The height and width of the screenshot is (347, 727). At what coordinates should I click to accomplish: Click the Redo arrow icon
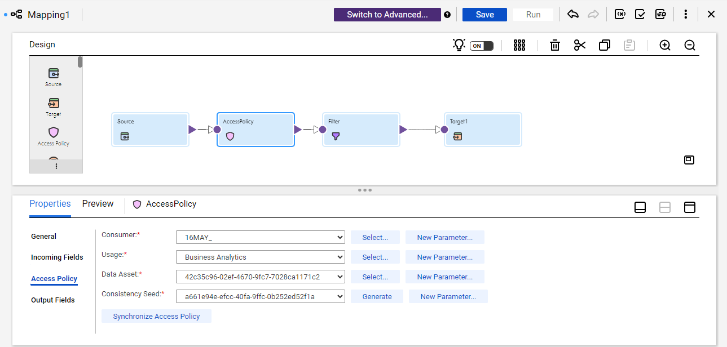tap(593, 14)
